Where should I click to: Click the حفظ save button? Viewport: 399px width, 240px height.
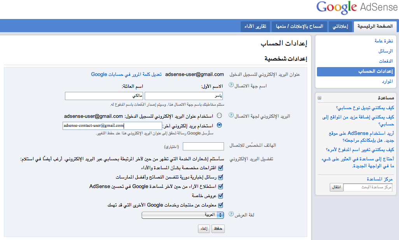pos(218,229)
